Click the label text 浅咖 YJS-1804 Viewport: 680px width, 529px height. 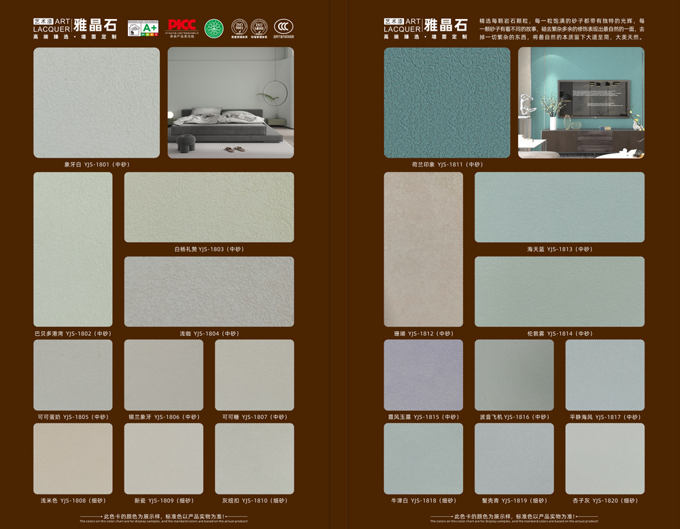click(199, 333)
